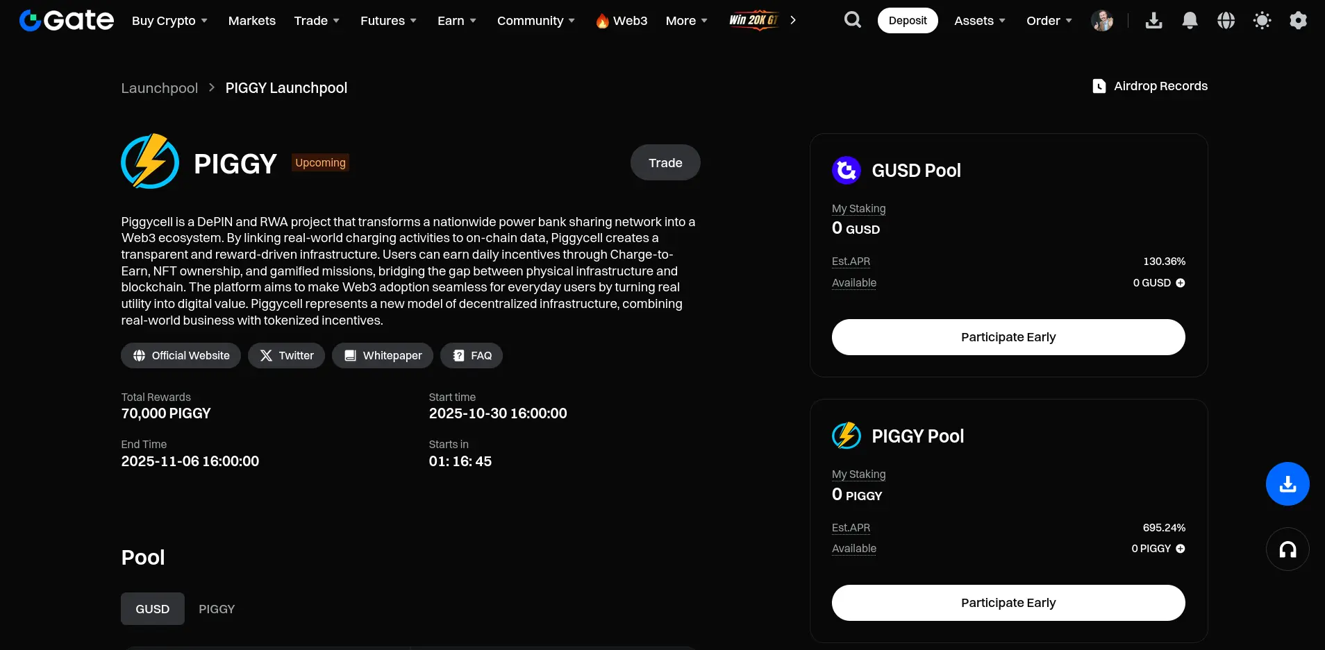Open the notifications bell
Screen dimensions: 1325x650
click(x=1190, y=21)
